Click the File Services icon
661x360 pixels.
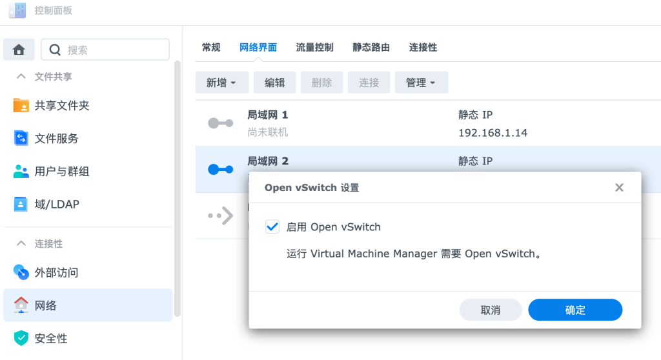coord(21,138)
